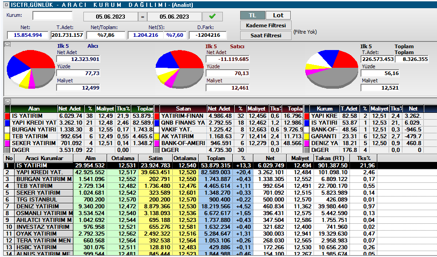Viewport: 437px width, 257px height.
Task: Click the Ilk 5 Toplam pie chart
Action: click(x=332, y=69)
